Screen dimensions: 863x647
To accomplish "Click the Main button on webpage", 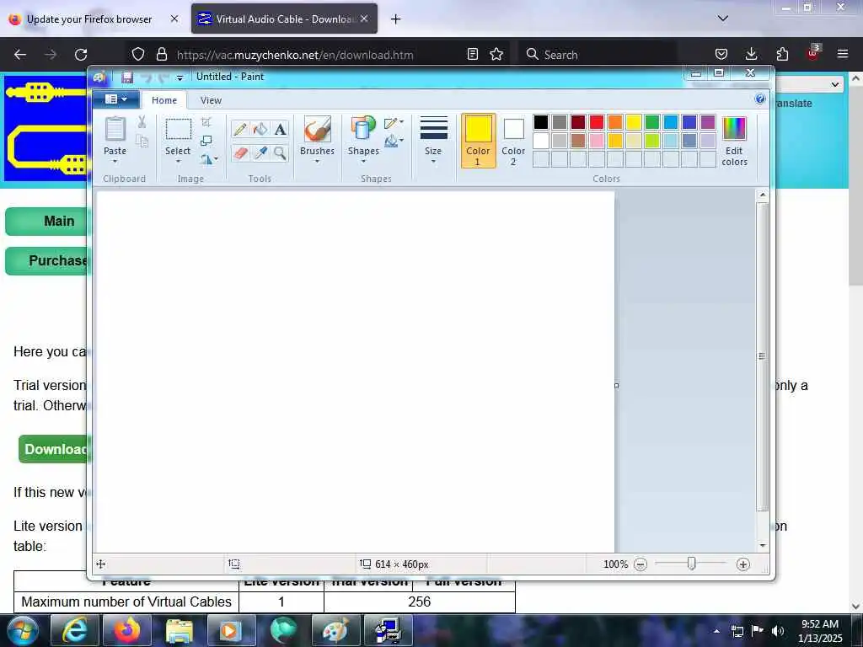I will point(48,222).
